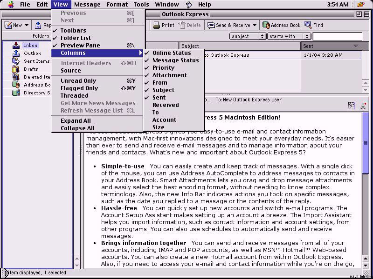Click the search text input field
The height and width of the screenshot is (279, 373).
coord(337,36)
